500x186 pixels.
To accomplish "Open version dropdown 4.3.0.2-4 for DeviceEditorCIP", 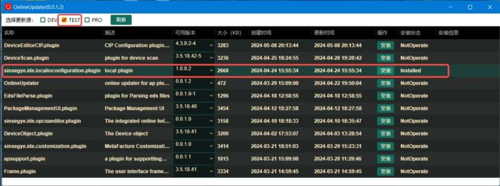I will coord(194,45).
